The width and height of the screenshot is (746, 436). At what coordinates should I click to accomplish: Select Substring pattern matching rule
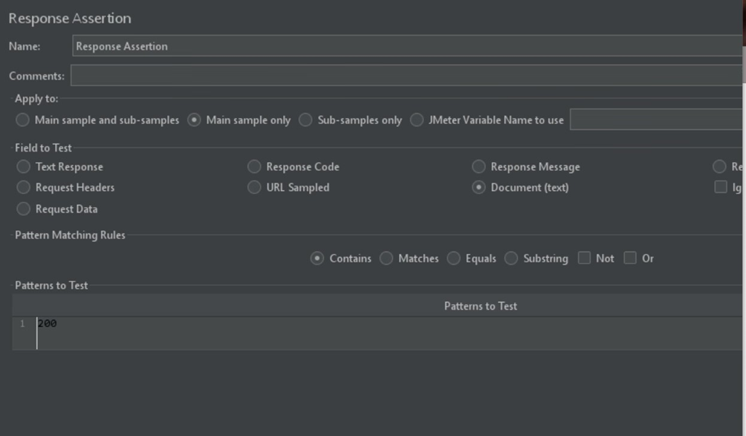click(511, 258)
